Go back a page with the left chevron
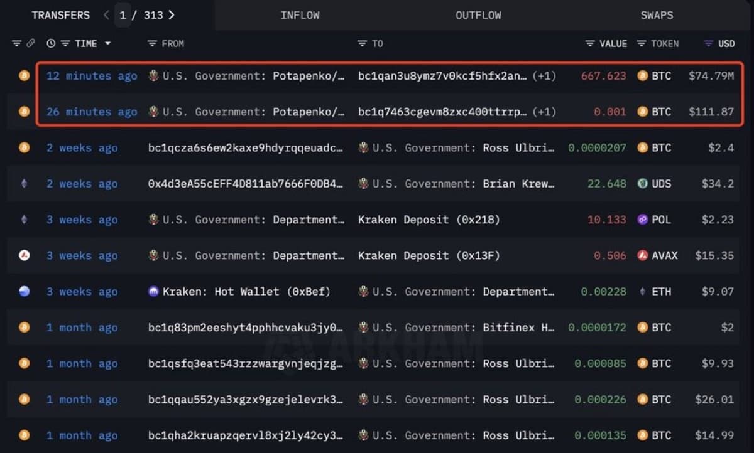The image size is (754, 453). [x=106, y=14]
